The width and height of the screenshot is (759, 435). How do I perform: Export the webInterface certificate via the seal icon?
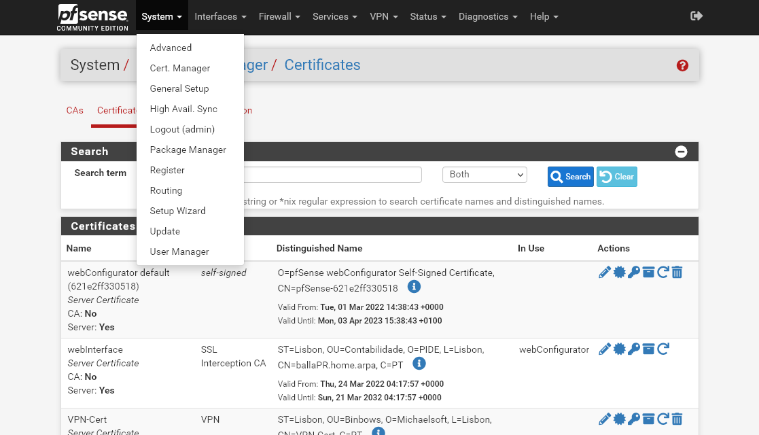click(x=619, y=349)
